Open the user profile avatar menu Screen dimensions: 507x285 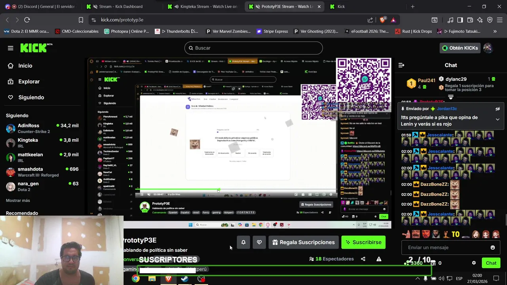click(x=488, y=48)
